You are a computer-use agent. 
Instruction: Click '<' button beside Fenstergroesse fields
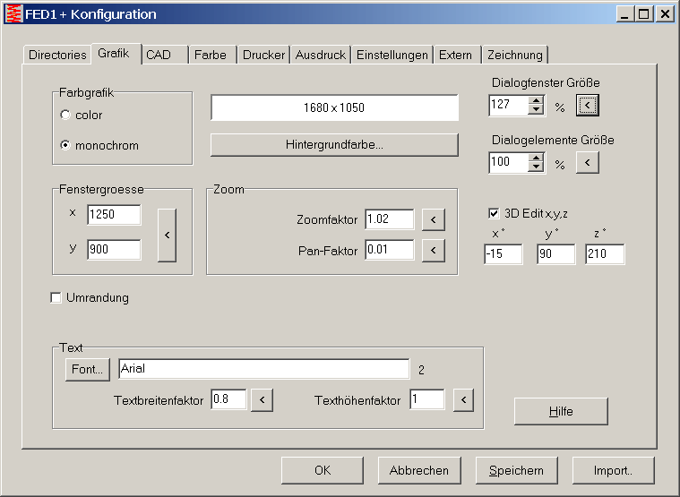(x=167, y=235)
